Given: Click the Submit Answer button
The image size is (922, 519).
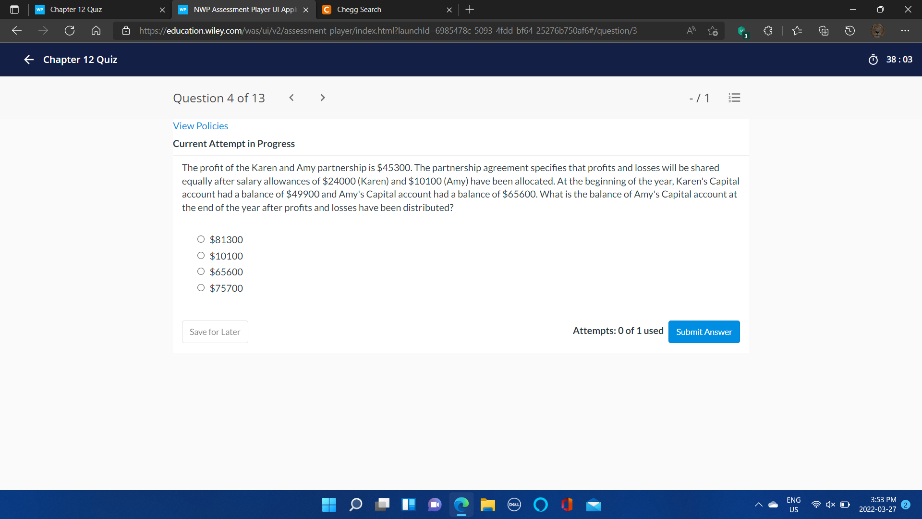Looking at the screenshot, I should [704, 332].
